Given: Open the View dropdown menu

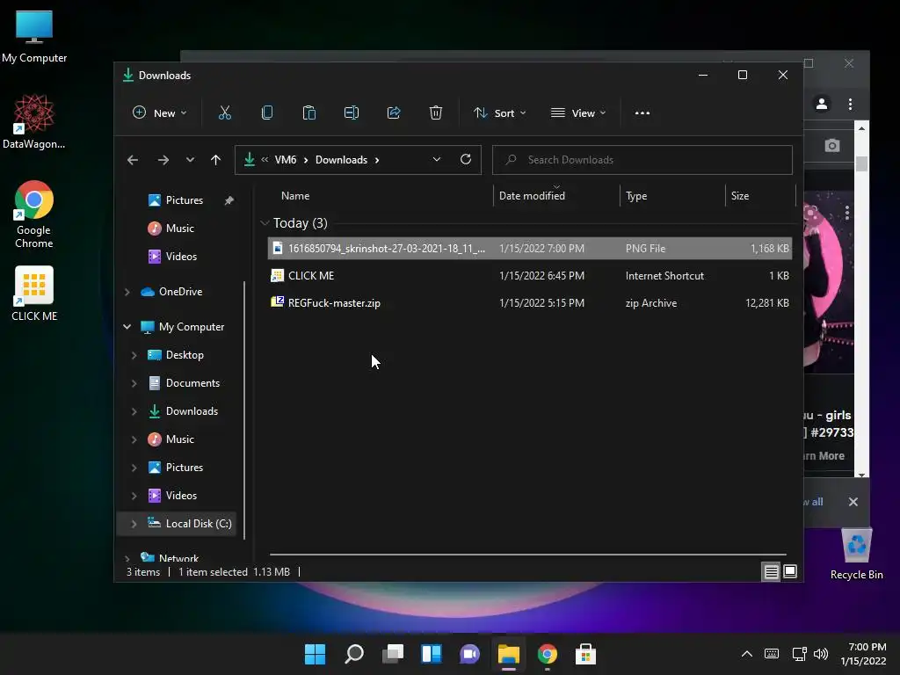Looking at the screenshot, I should [578, 113].
